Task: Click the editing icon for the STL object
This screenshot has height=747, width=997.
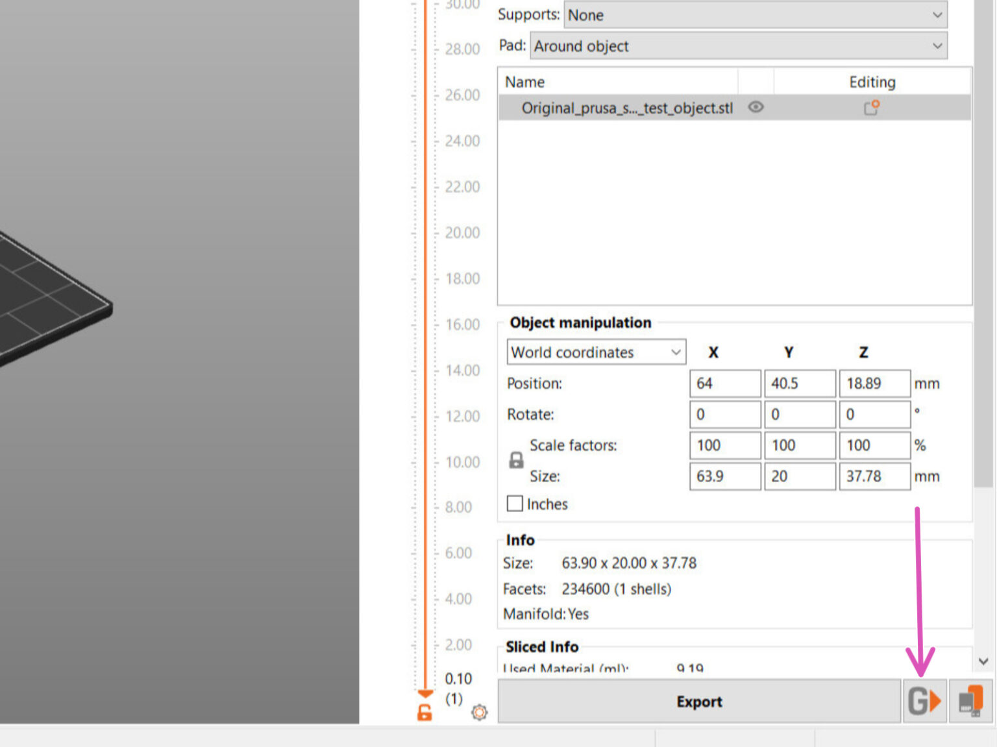Action: 871,108
